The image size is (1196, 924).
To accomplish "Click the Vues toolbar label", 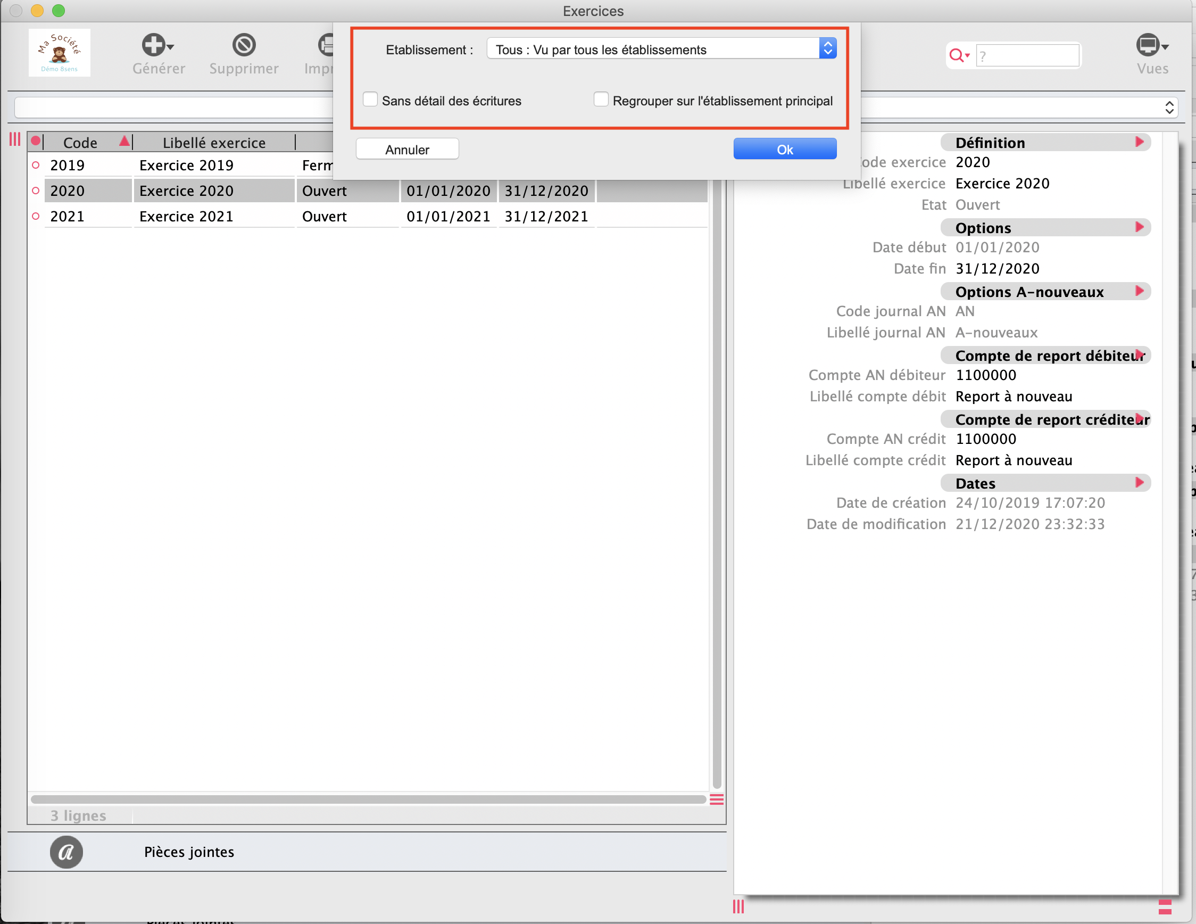I will coord(1152,69).
